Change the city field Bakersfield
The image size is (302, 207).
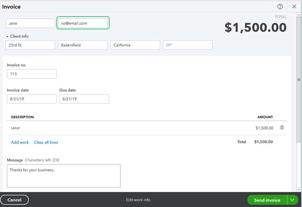83,45
